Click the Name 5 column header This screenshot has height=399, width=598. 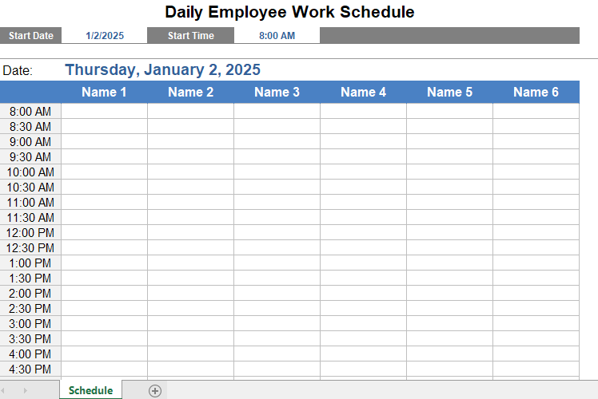pos(449,92)
